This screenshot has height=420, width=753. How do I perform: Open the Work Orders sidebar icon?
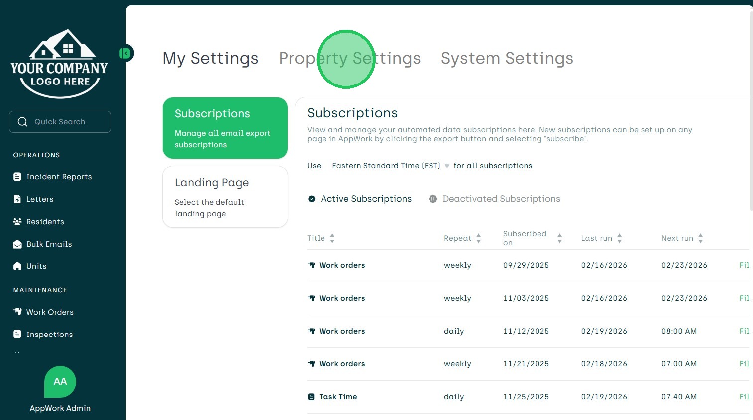(x=17, y=312)
